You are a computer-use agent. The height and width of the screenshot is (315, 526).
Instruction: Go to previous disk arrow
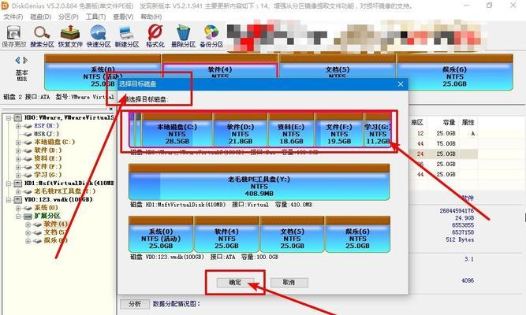17,61
